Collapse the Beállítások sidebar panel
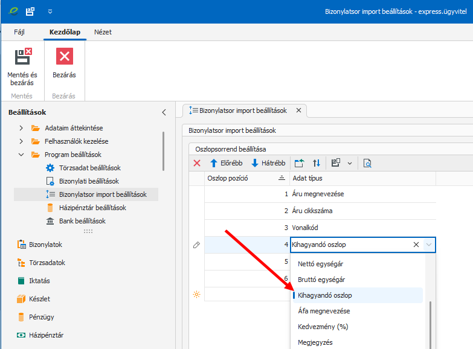The height and width of the screenshot is (349, 473). pyautogui.click(x=164, y=112)
